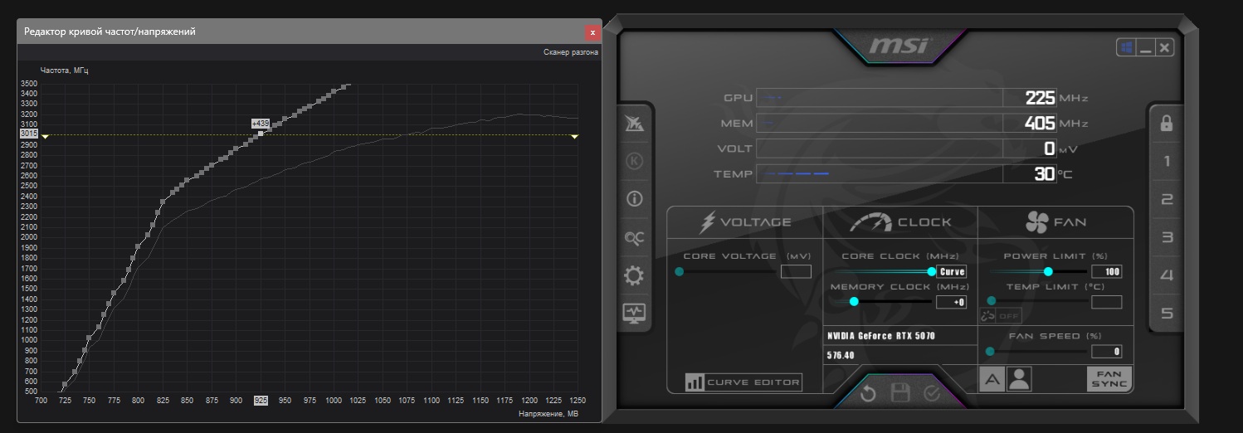Click the driver version 576.40 text
The height and width of the screenshot is (433, 1243).
point(841,355)
